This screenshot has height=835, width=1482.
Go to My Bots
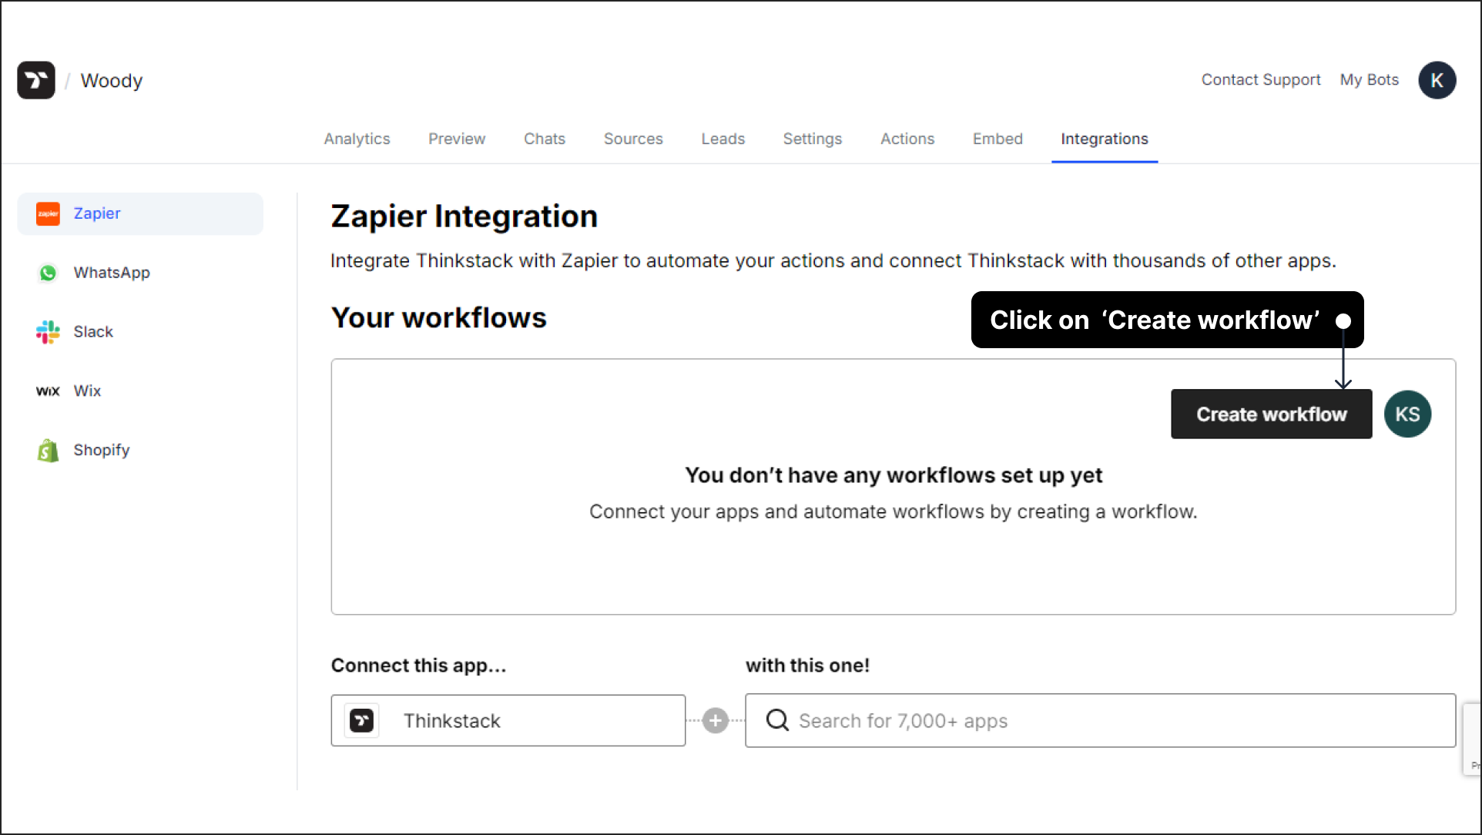coord(1369,80)
